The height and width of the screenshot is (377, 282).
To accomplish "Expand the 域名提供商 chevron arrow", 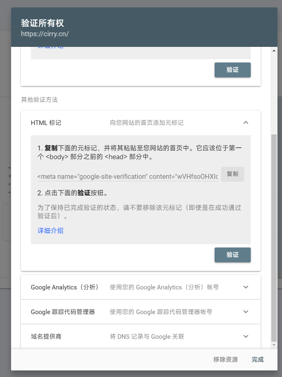I will click(x=246, y=337).
